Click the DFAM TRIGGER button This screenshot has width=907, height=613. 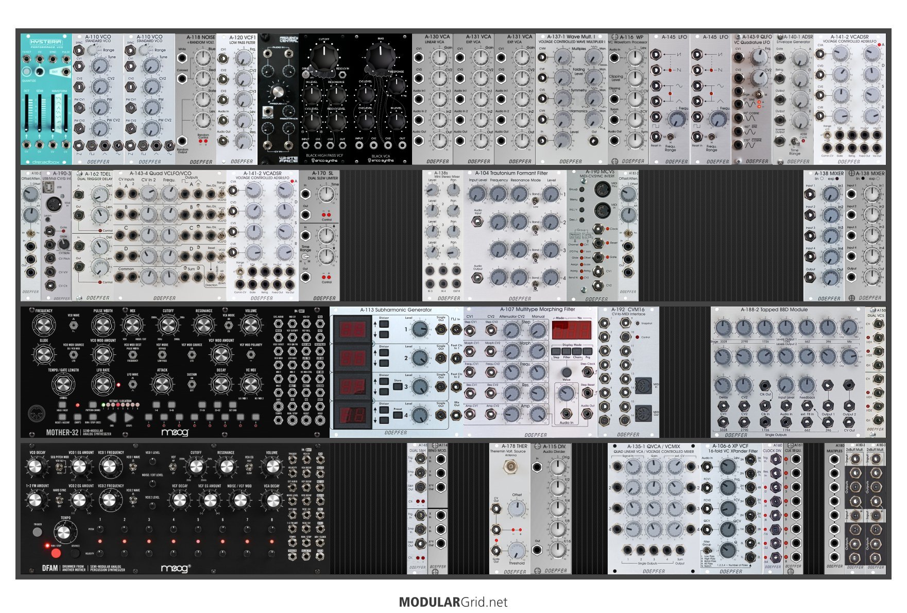pyautogui.click(x=38, y=532)
